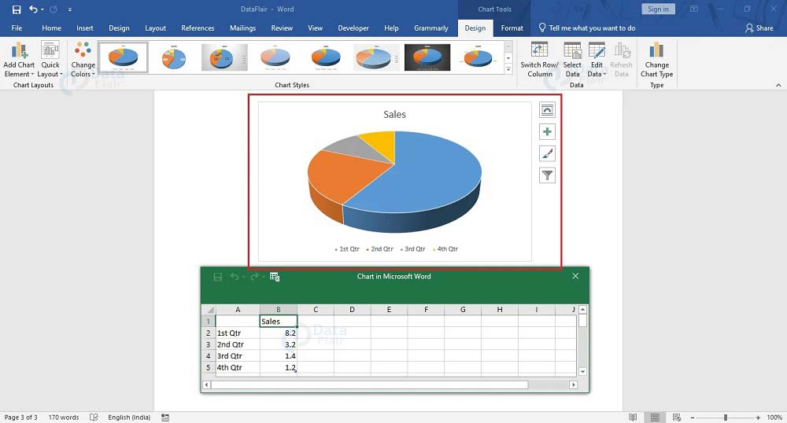Click the zoom slider handle

(x=726, y=417)
